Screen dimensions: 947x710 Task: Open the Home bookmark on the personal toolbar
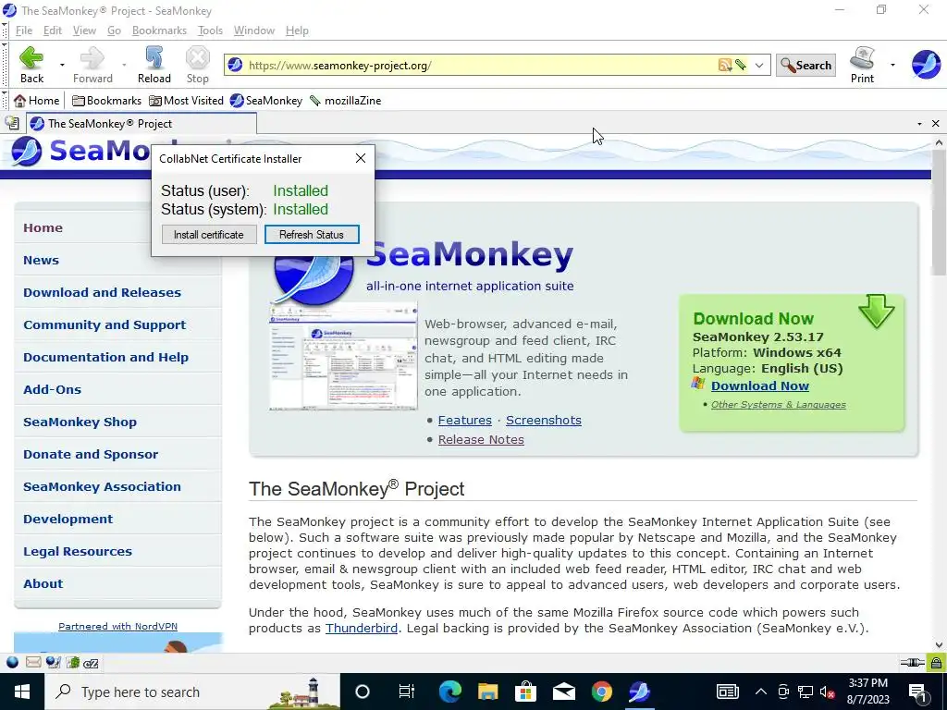click(37, 100)
